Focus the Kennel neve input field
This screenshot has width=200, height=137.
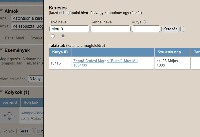(110, 29)
